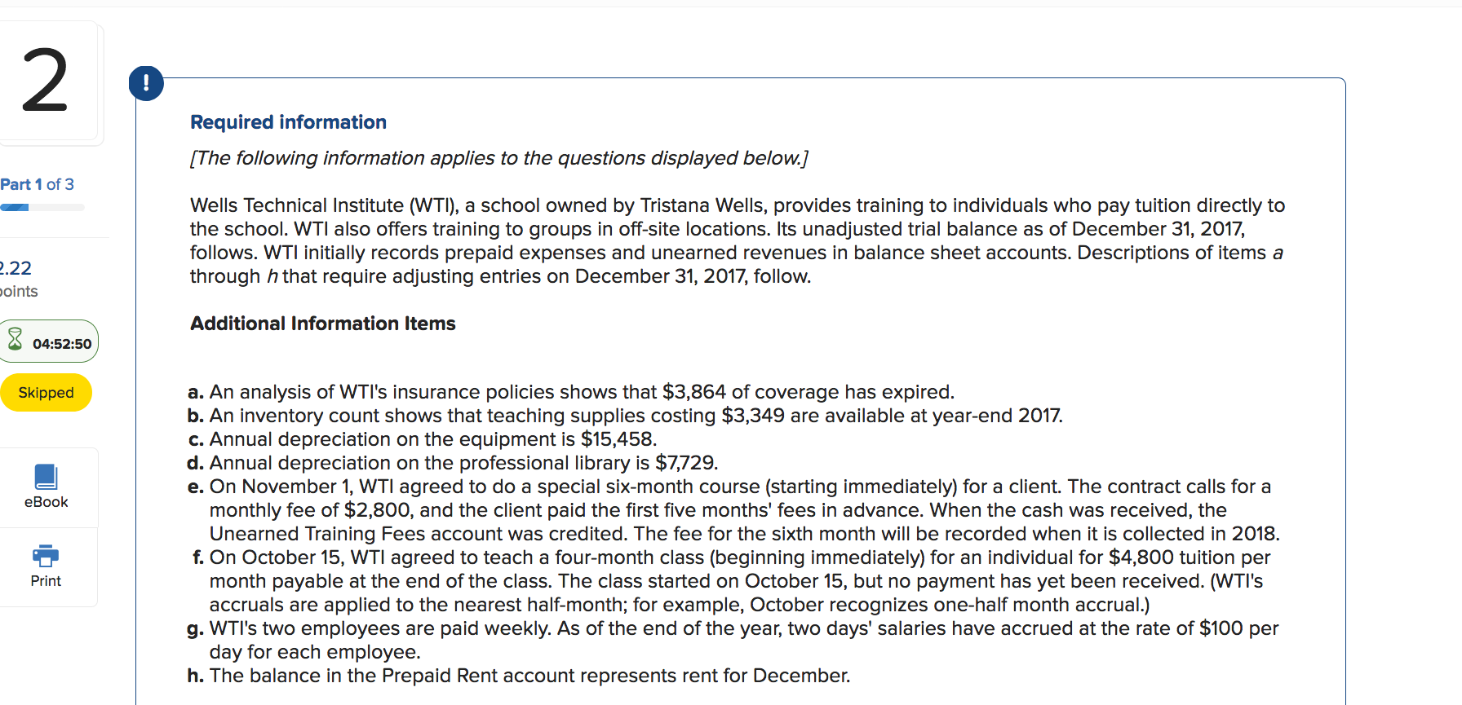Click item h about Prepaid Rent balance
Screen dimensions: 1462x705
pos(519,676)
